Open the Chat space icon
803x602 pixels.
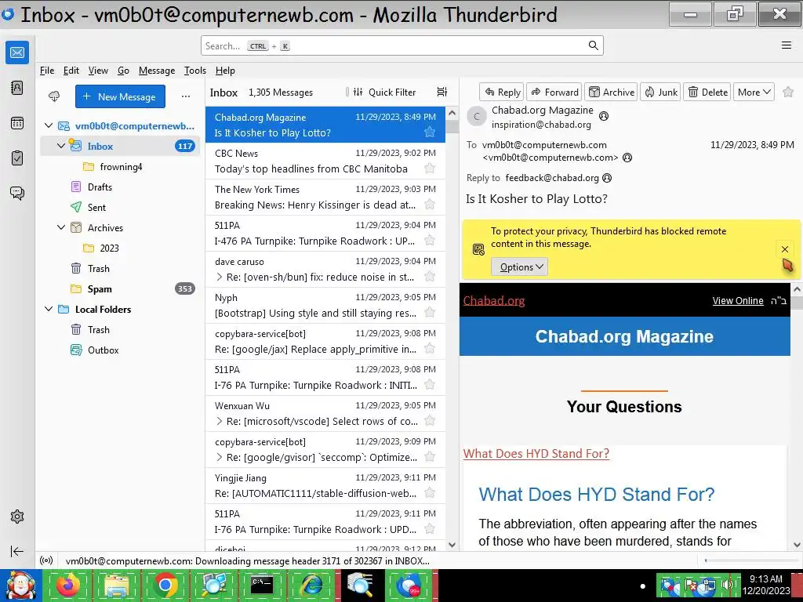17,193
